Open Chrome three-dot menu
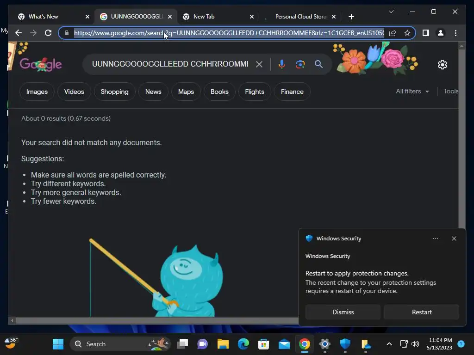The height and width of the screenshot is (355, 474). tap(455, 33)
